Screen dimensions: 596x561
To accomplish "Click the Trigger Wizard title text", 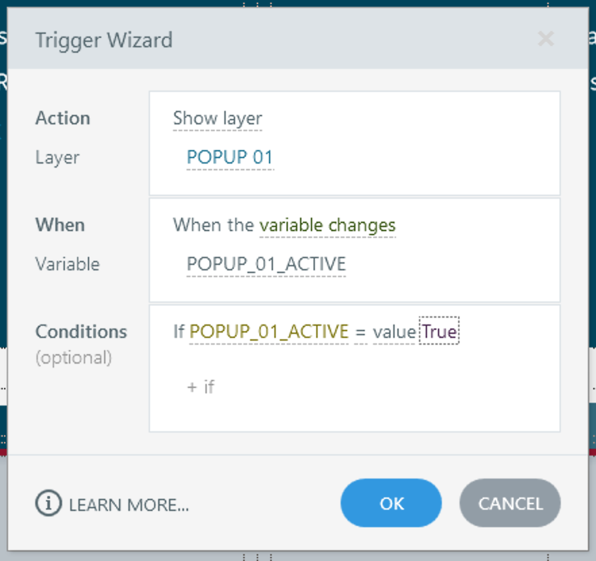I will 104,40.
